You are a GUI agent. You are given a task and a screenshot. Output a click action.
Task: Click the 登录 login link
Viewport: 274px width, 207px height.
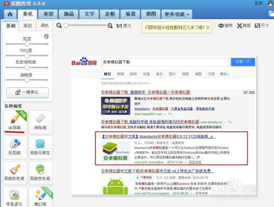coord(259,3)
